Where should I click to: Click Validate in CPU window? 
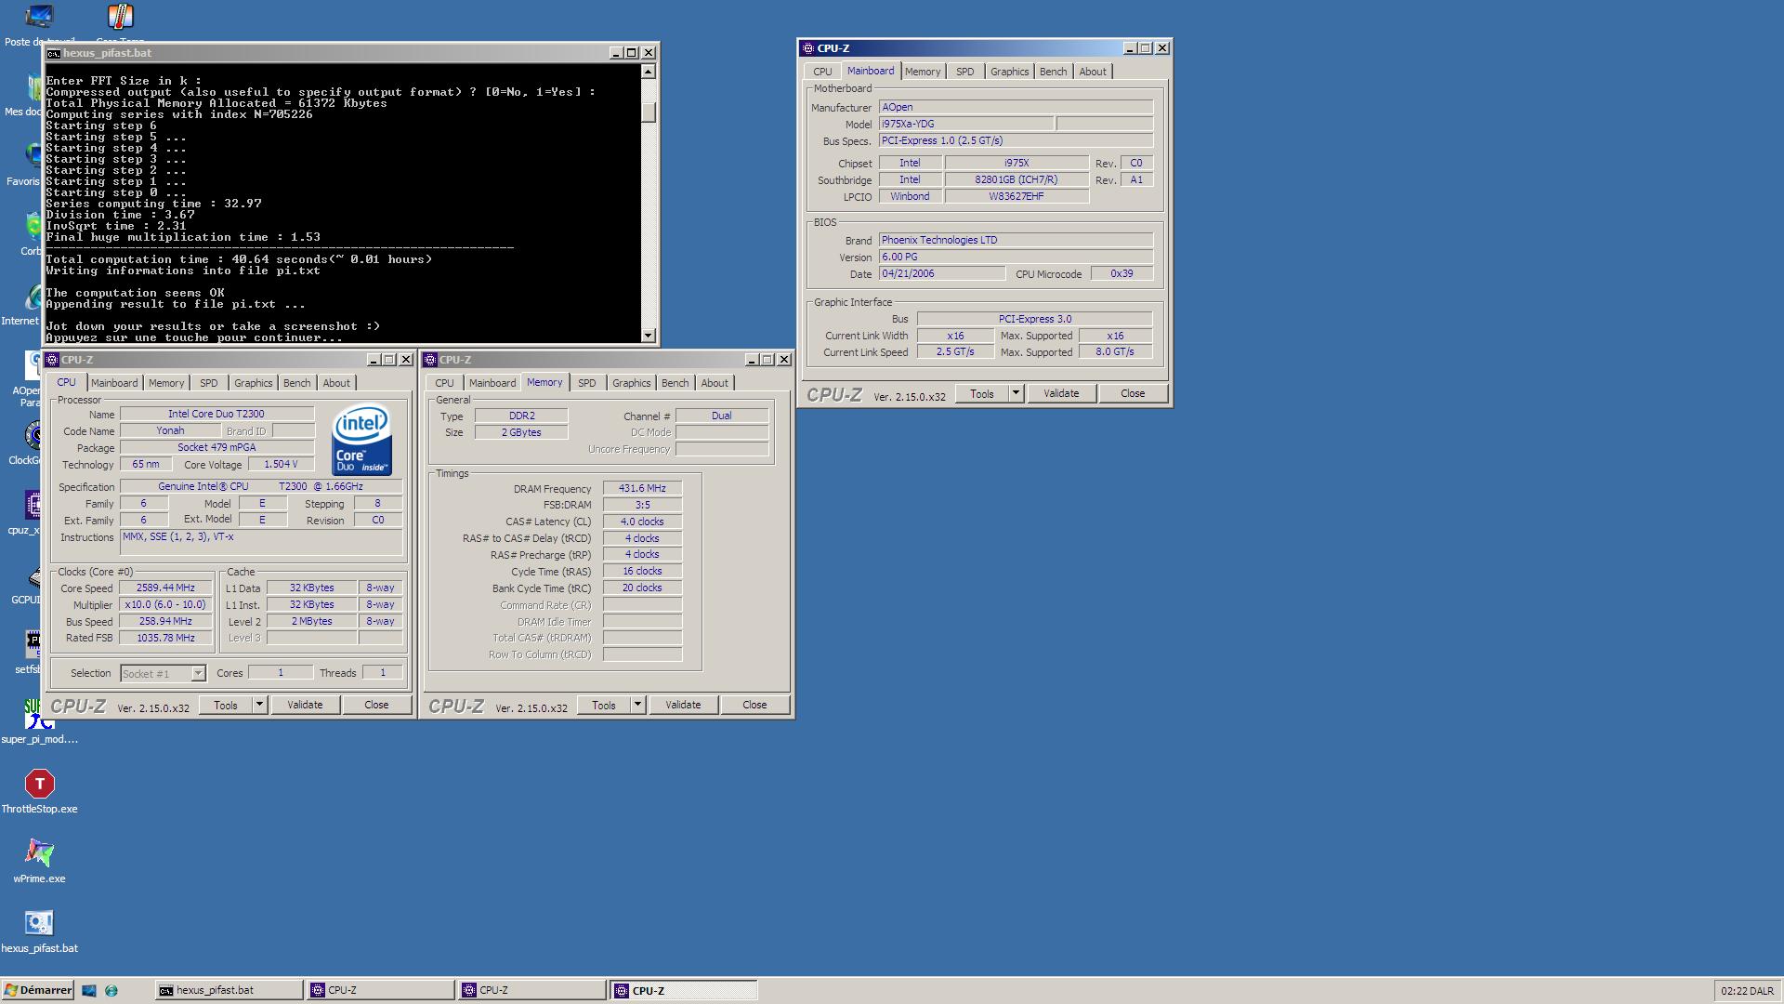pos(305,705)
